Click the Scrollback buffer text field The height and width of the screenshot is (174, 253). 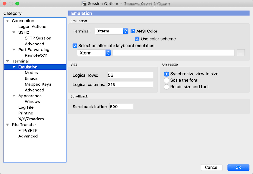pos(121,107)
